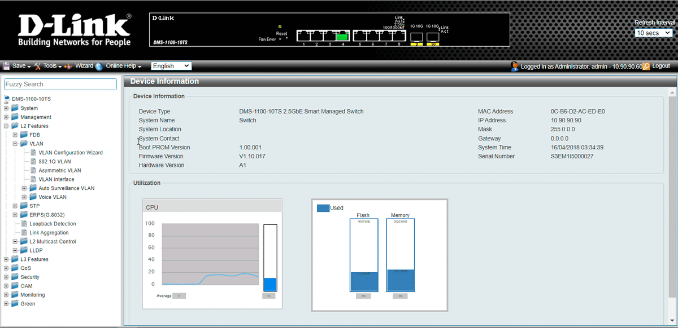678x328 pixels.
Task: Click the CPU utilization line graph
Action: click(210, 254)
